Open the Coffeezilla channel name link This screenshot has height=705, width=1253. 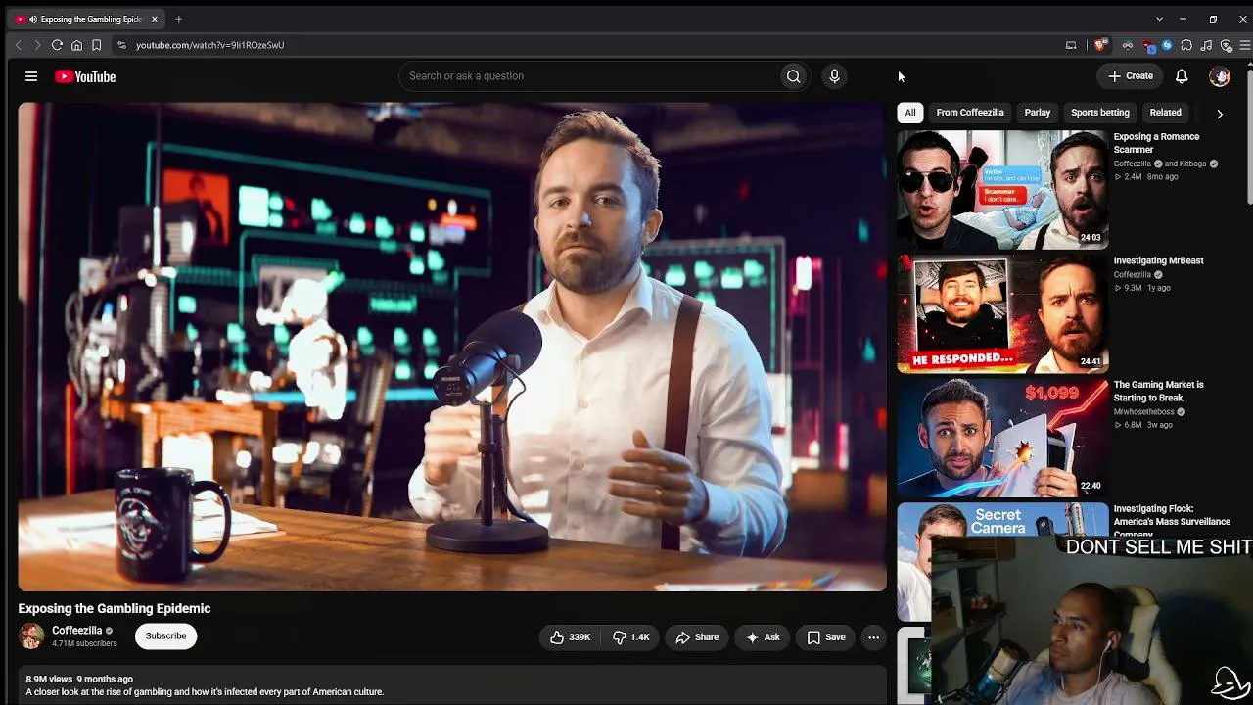pyautogui.click(x=77, y=631)
